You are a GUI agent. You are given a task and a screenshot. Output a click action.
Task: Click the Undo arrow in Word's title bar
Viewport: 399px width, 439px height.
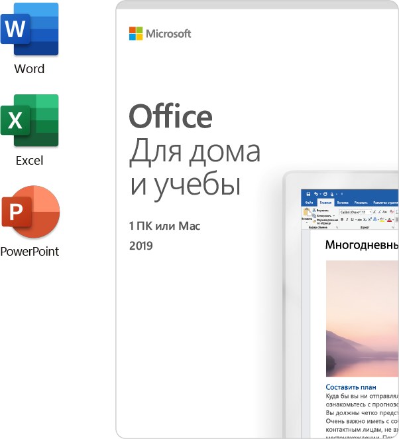click(316, 194)
